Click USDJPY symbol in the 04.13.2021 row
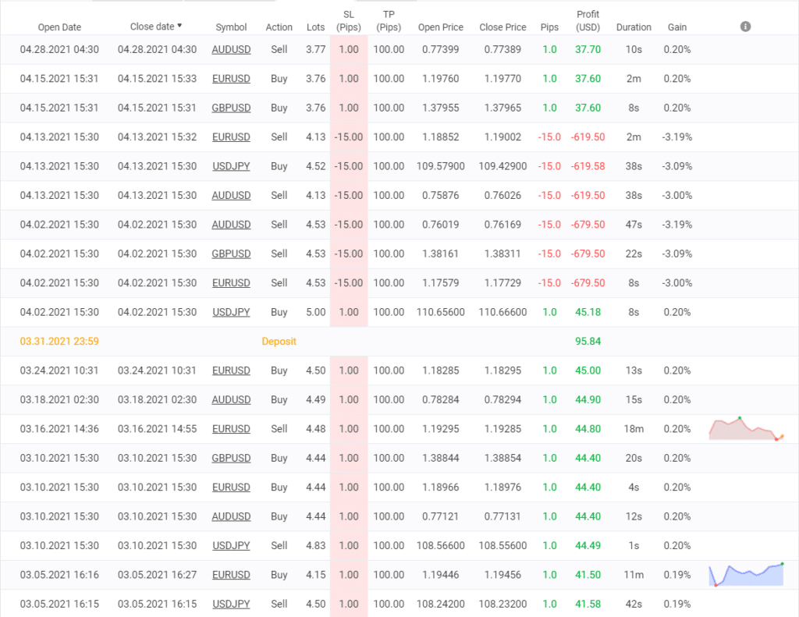 [231, 166]
